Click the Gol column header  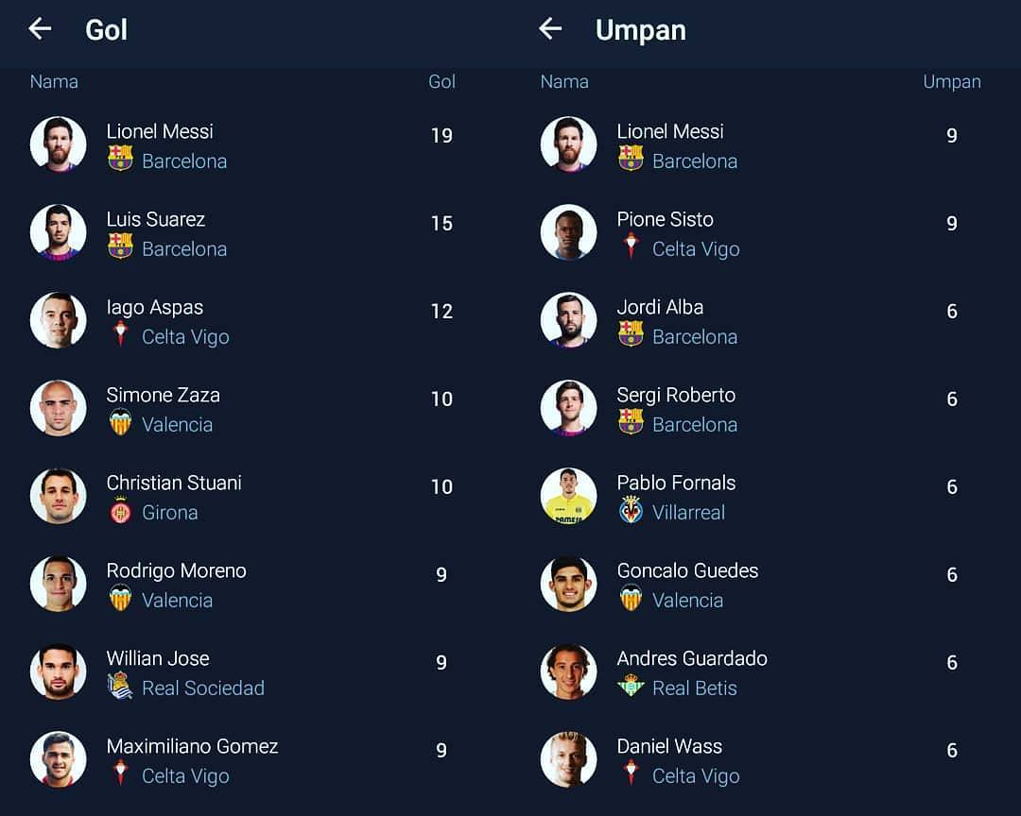click(x=441, y=81)
